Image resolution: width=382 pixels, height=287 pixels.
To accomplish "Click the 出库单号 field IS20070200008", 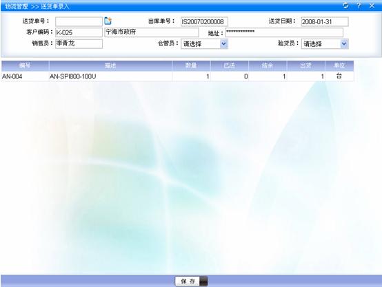I will (x=204, y=21).
